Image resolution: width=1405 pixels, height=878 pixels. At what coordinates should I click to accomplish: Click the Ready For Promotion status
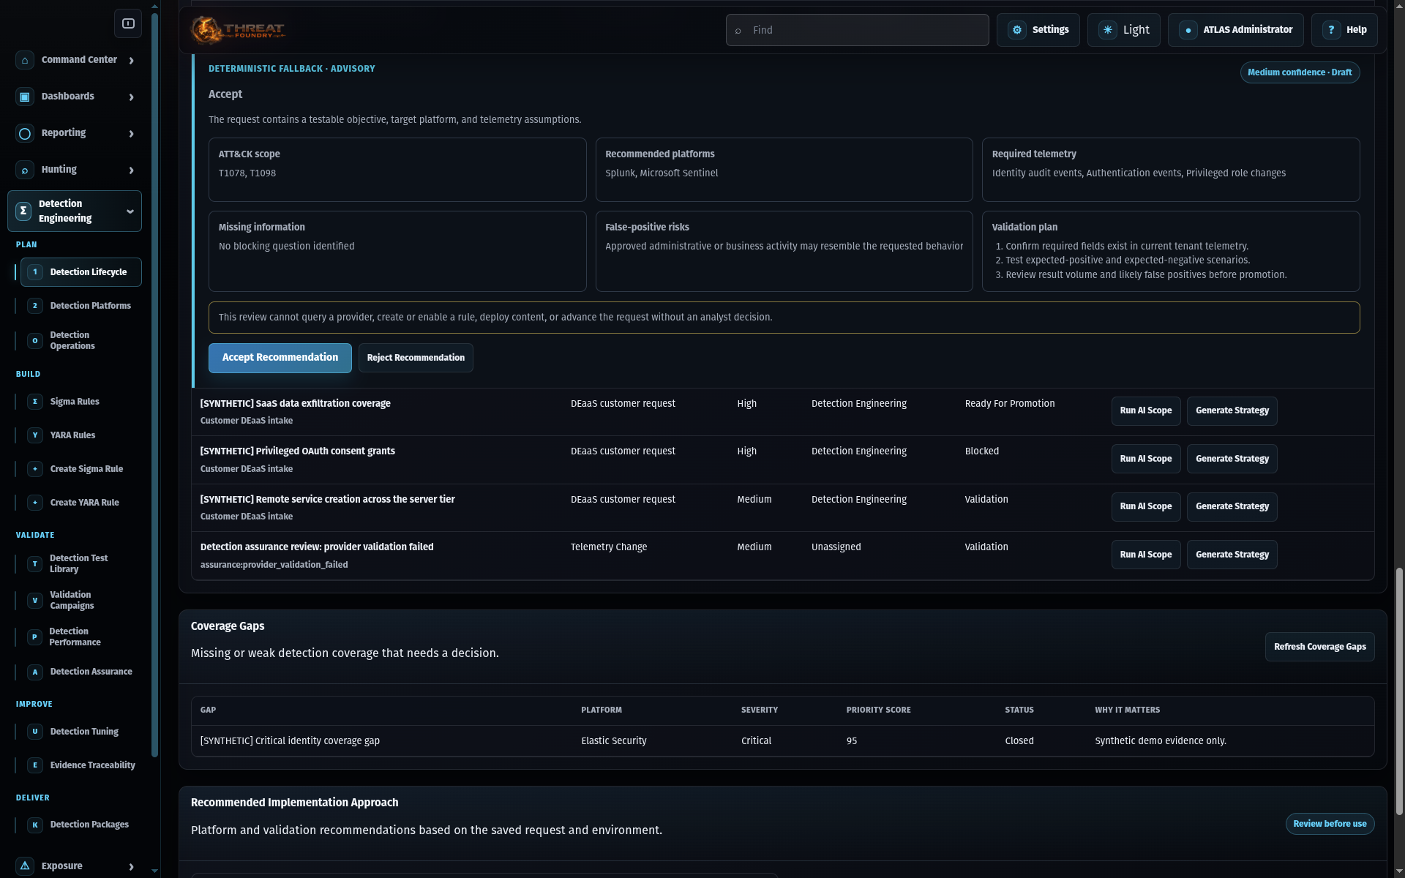pos(1009,404)
